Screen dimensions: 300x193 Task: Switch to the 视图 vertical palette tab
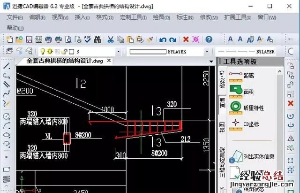click(222, 127)
